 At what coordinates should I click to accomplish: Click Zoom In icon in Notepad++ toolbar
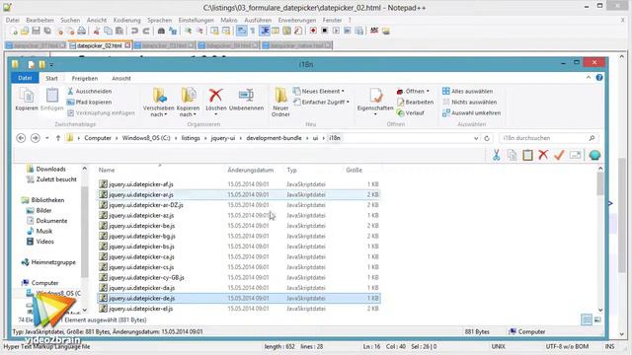pos(188,31)
